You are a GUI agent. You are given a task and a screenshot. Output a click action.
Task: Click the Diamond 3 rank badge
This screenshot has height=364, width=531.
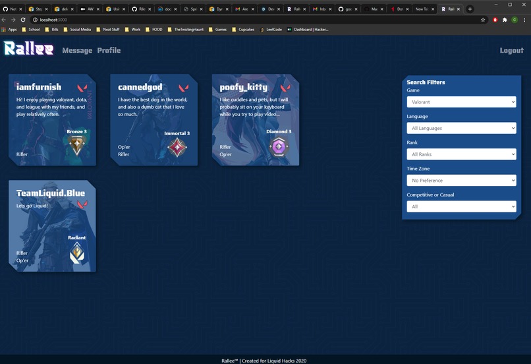pos(279,147)
